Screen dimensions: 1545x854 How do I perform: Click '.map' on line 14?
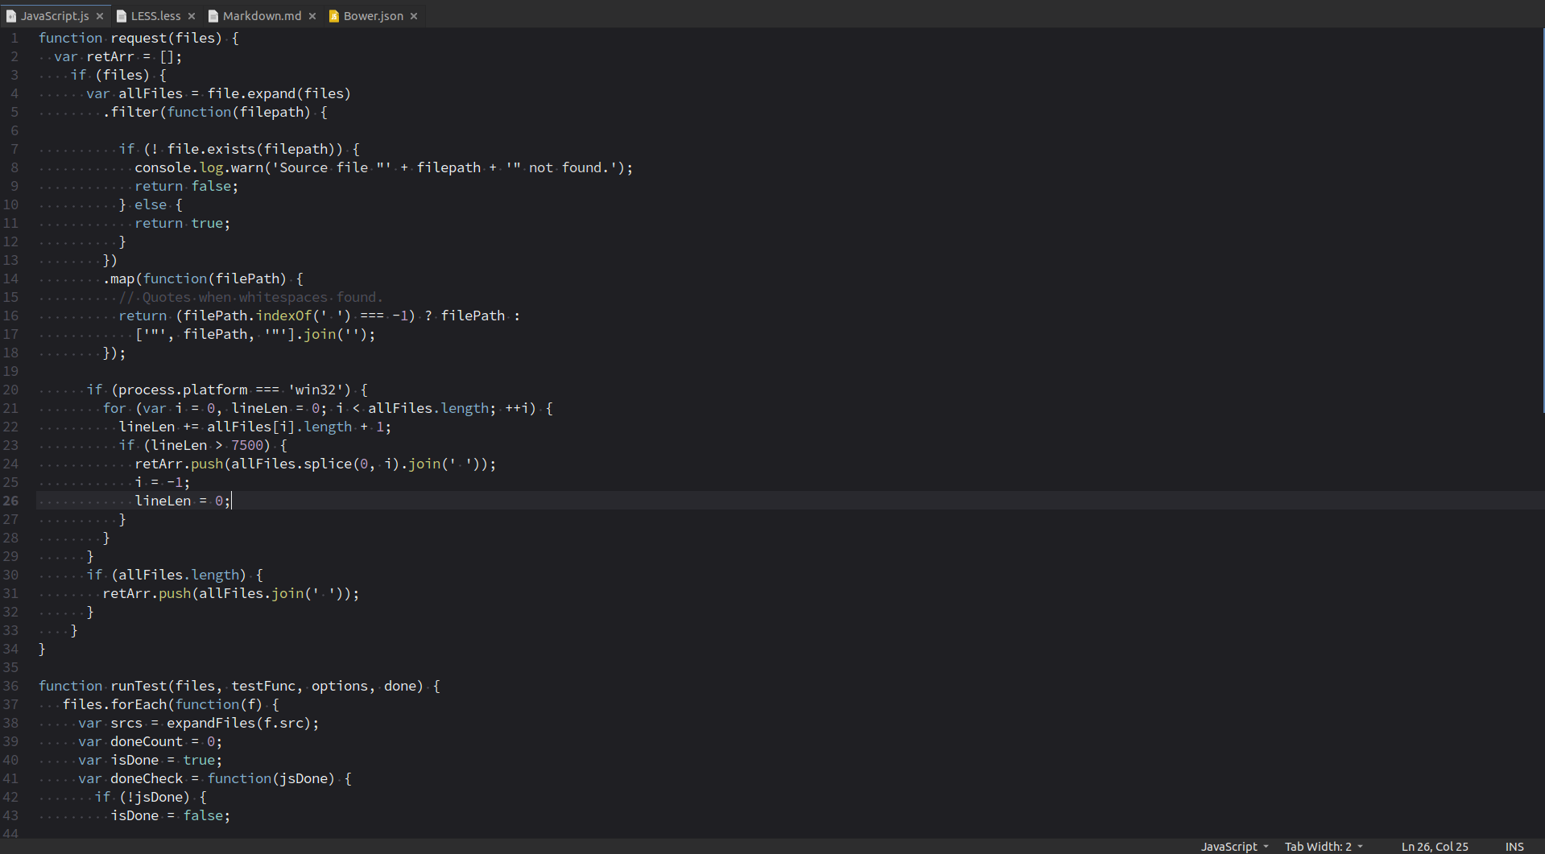coord(118,278)
